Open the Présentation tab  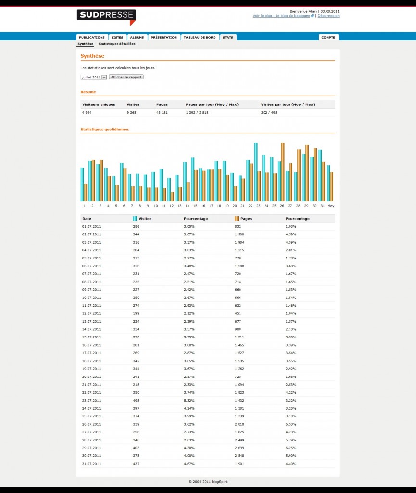click(x=164, y=38)
